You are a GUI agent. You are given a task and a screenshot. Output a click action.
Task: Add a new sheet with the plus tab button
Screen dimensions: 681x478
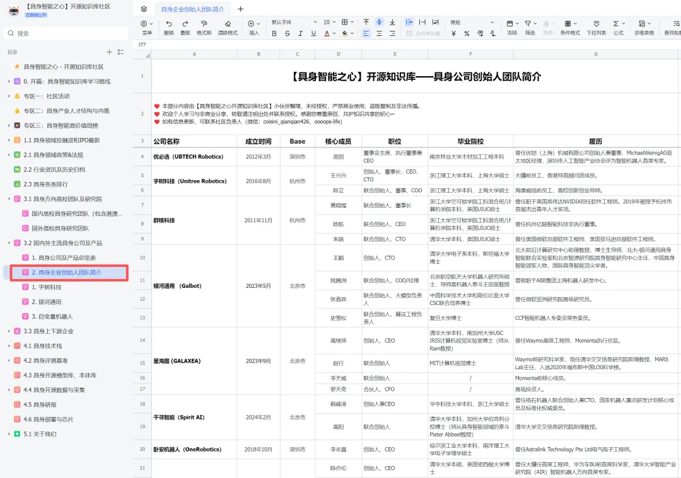[241, 9]
